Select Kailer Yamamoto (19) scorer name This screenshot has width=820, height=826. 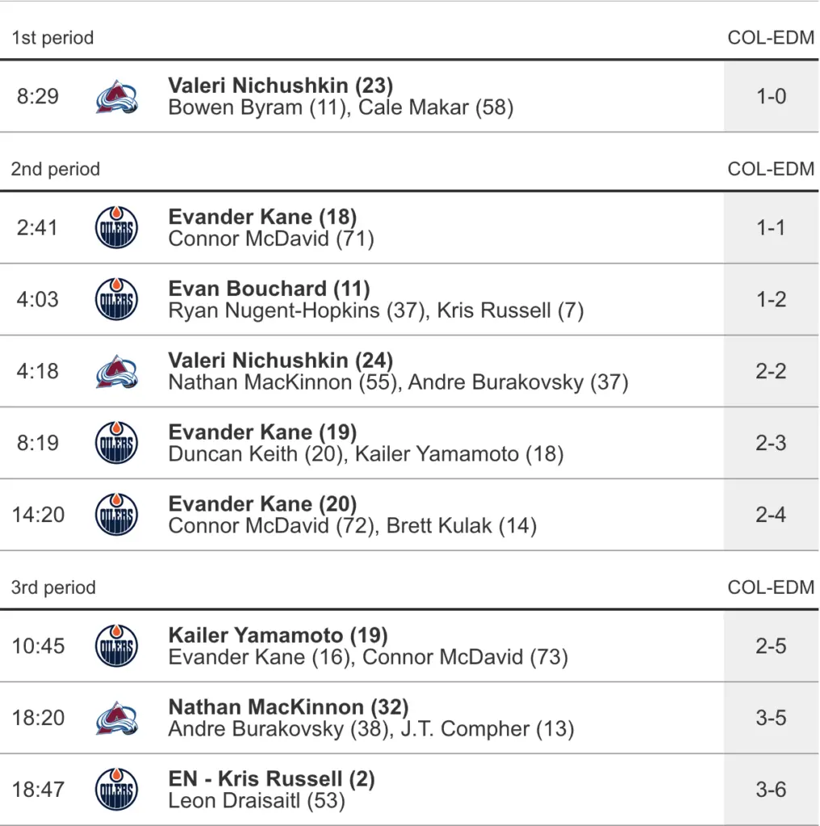278,635
